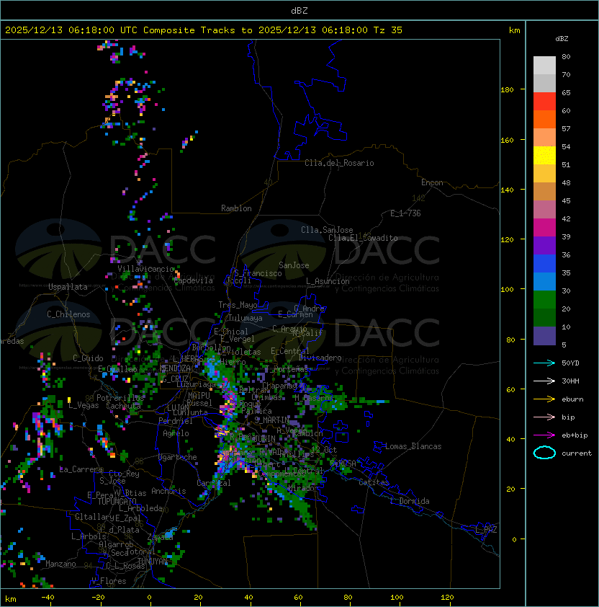Click the 'S_Francisco' map label
Screen dimensions: 599x607
pyautogui.click(x=258, y=273)
